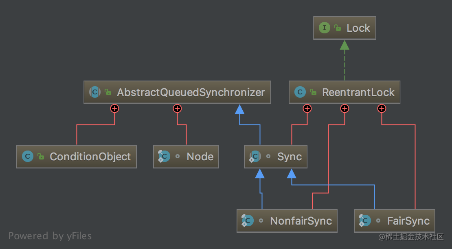Screen dimensions: 452x249
Task: Click the package-private dot icon on Sync
Action: coord(268,156)
